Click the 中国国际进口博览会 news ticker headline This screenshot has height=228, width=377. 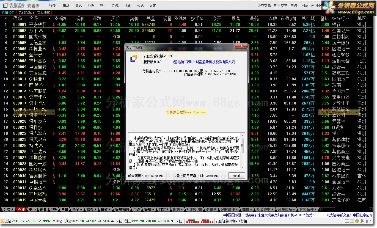click(269, 215)
